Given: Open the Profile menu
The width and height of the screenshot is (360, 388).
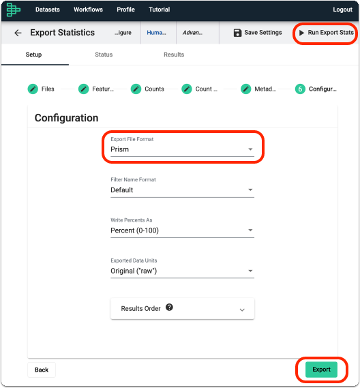Looking at the screenshot, I should coord(125,10).
